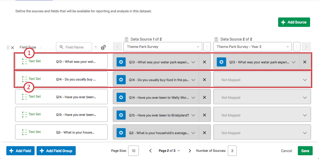Go to the next page of fields

(190, 151)
